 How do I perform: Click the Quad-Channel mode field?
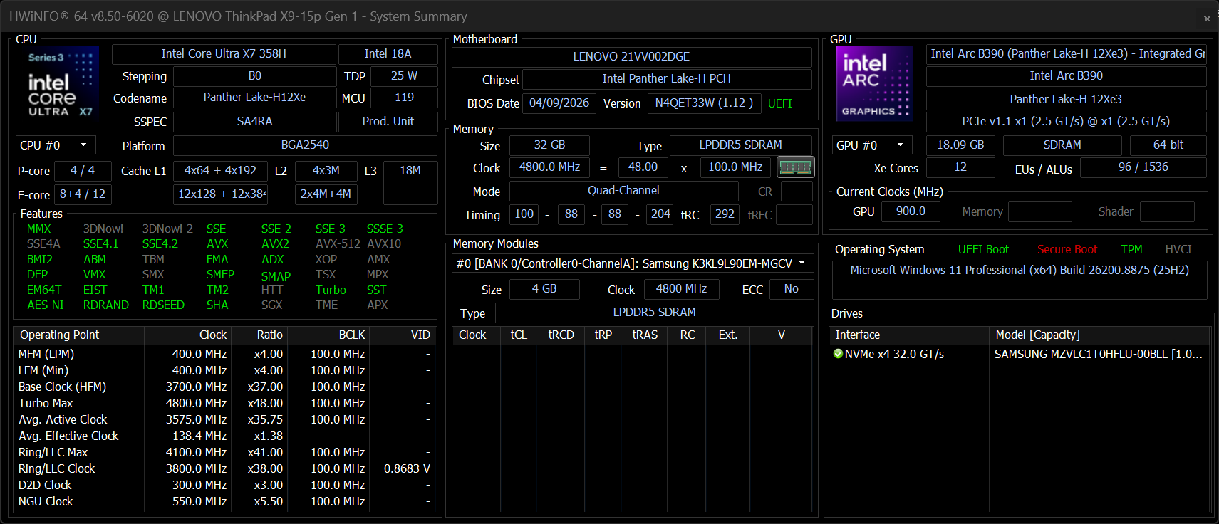pos(623,191)
